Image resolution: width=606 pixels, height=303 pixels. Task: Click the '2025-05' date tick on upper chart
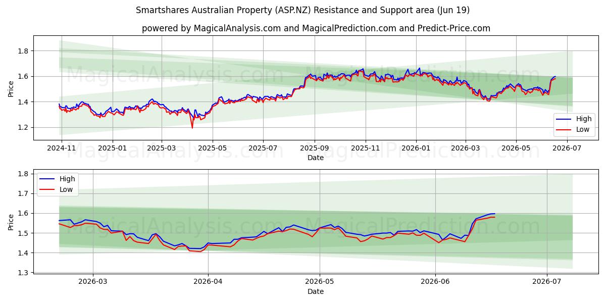click(213, 148)
